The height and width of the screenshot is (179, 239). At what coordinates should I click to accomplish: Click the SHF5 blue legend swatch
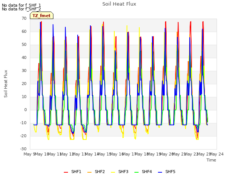pyautogui.click(x=160, y=172)
